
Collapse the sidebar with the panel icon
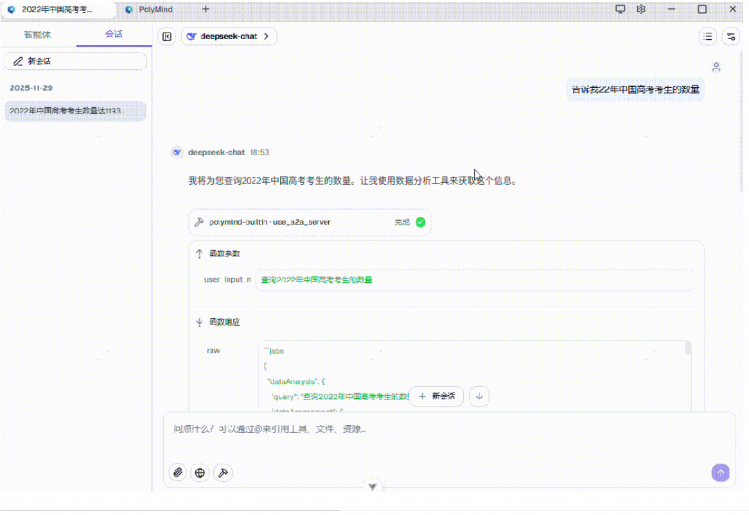point(166,37)
